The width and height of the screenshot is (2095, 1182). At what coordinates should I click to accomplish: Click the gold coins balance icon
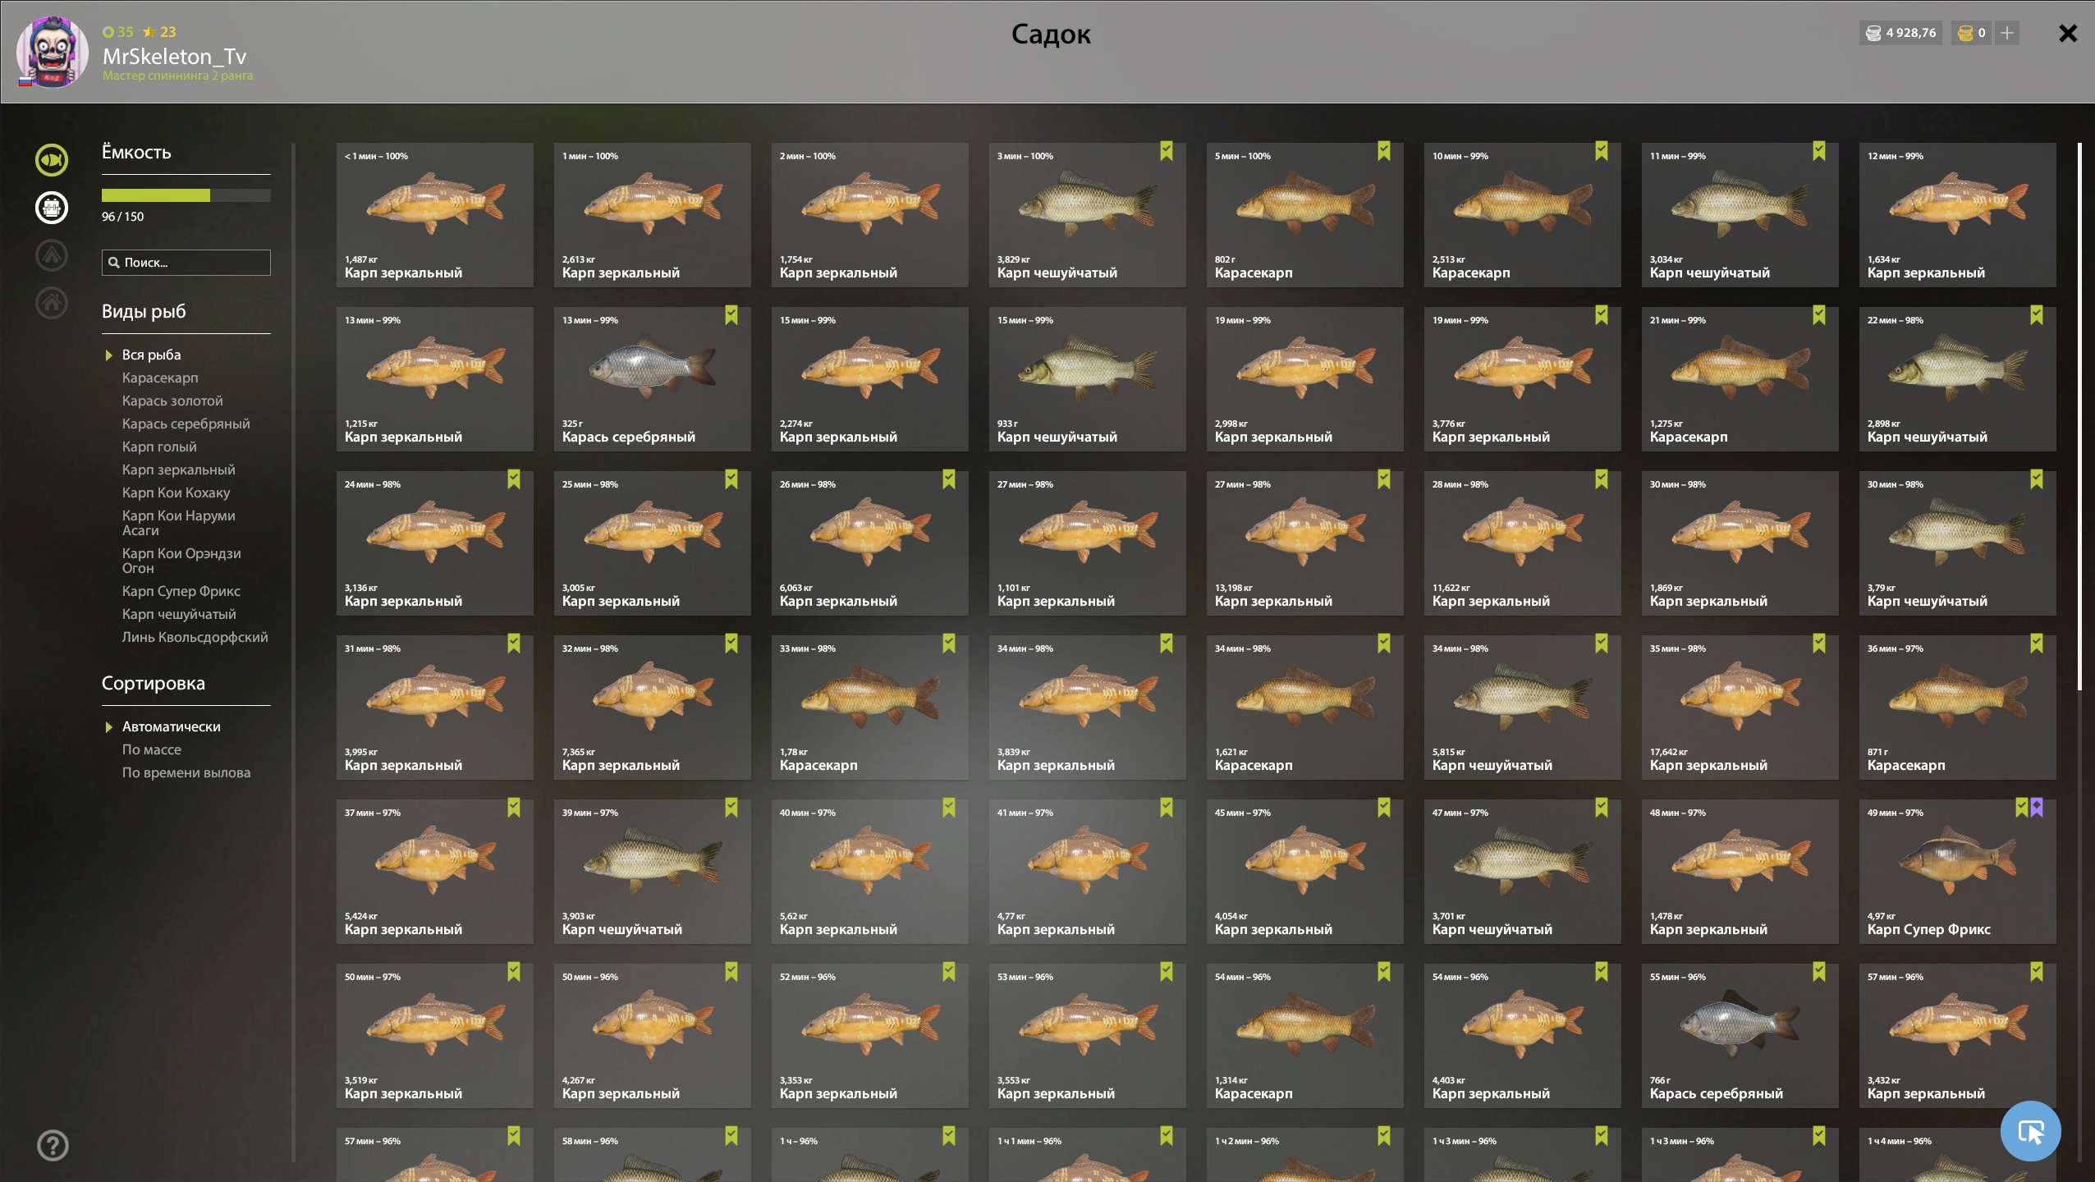tap(1965, 33)
